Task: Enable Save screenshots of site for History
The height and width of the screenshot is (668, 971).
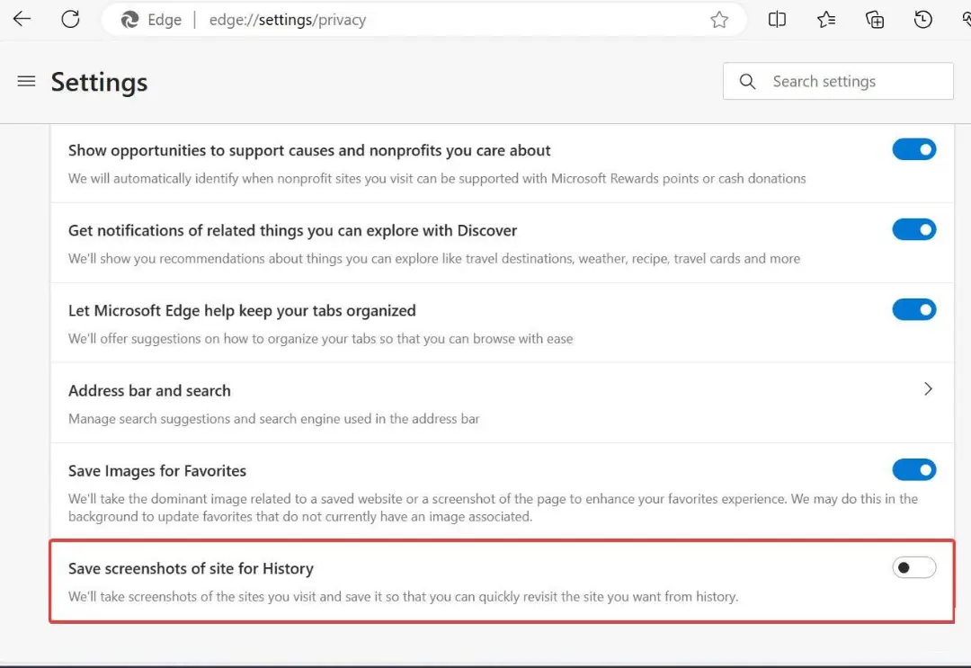Action: coord(914,567)
